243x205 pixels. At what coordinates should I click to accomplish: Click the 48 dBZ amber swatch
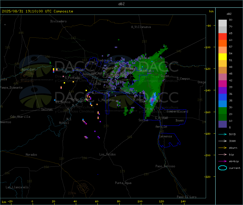click(x=222, y=64)
